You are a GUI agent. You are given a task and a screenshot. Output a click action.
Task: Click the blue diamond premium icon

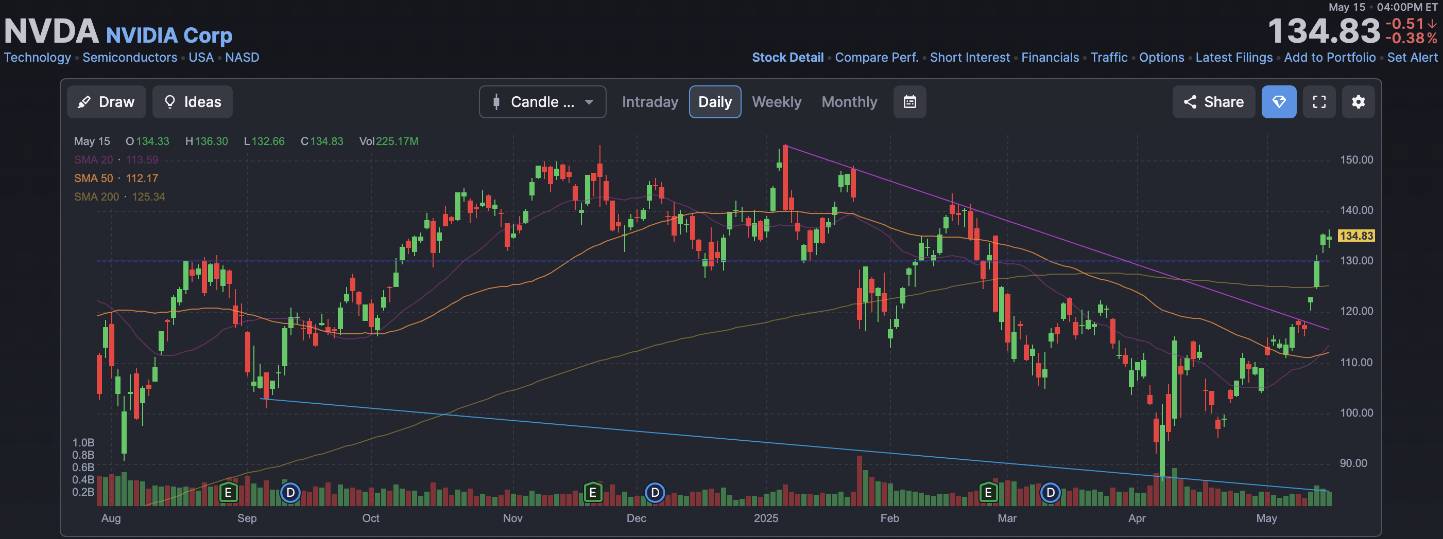(1279, 102)
